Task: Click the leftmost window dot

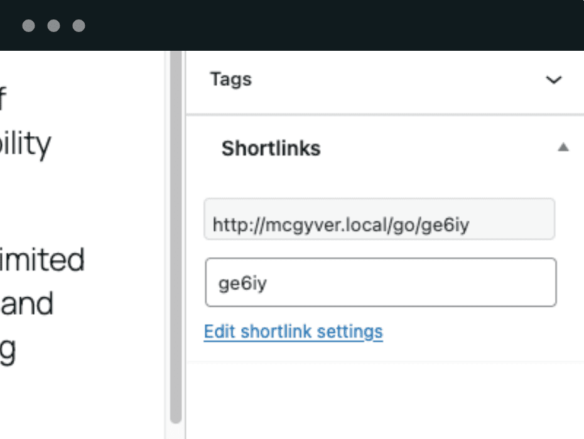Action: (x=29, y=26)
